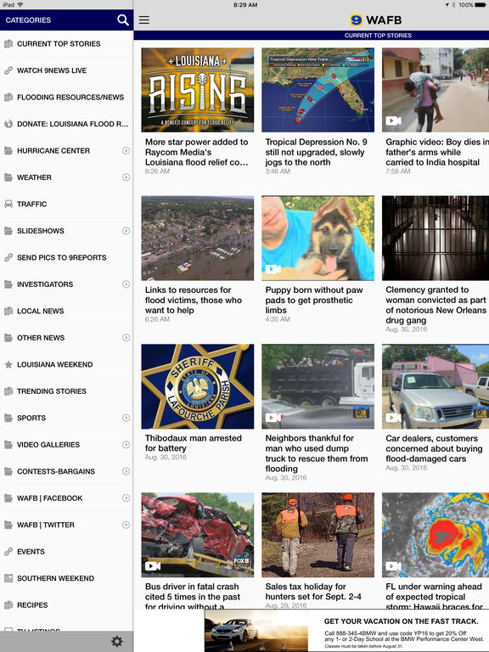Select Watch 9News Live category
Screen dimensions: 489x652
(x=66, y=70)
